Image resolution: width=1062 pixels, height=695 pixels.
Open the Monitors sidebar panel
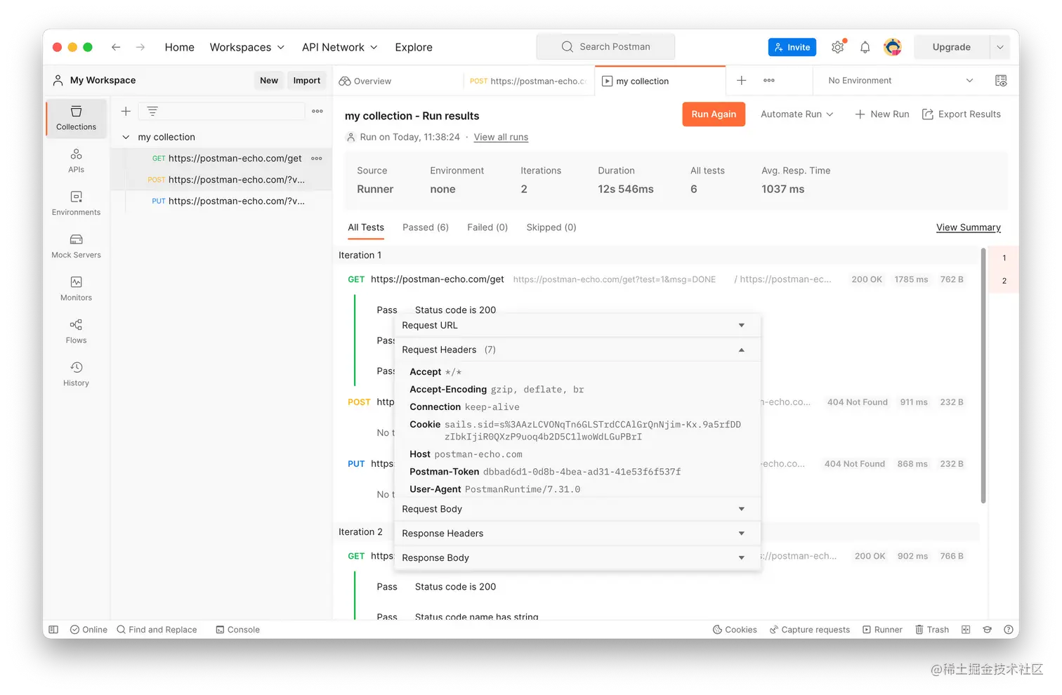click(x=76, y=289)
